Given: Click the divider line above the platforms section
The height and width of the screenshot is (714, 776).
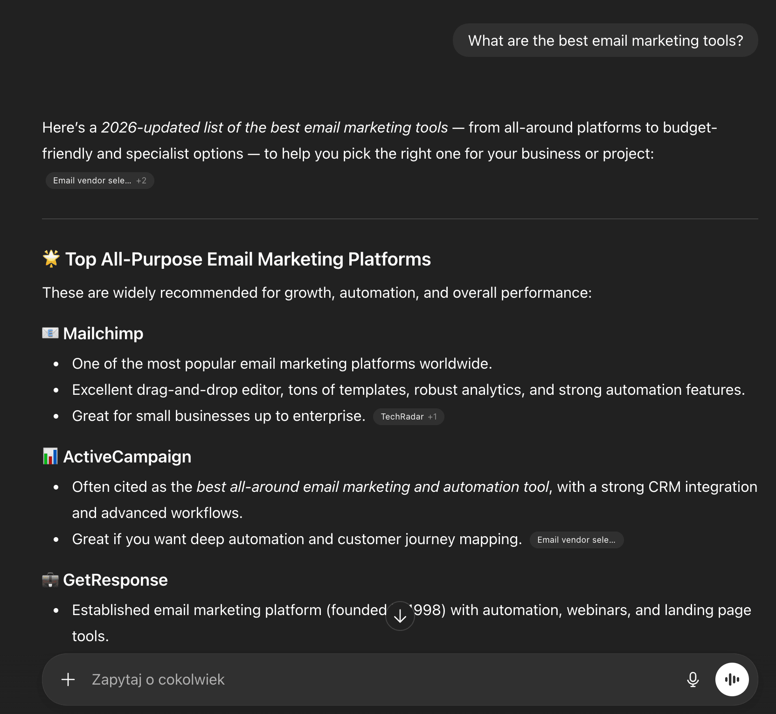Looking at the screenshot, I should click(401, 219).
